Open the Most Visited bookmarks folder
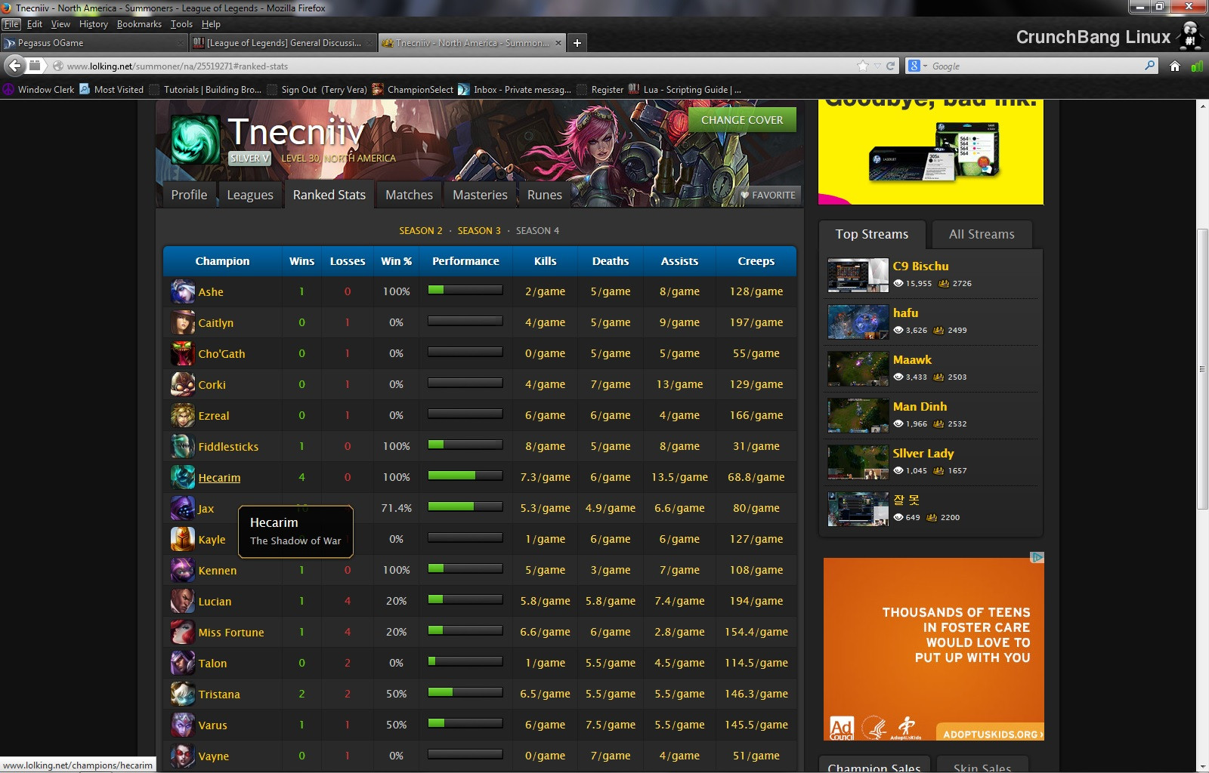Screen dimensions: 1209x773 (111, 89)
